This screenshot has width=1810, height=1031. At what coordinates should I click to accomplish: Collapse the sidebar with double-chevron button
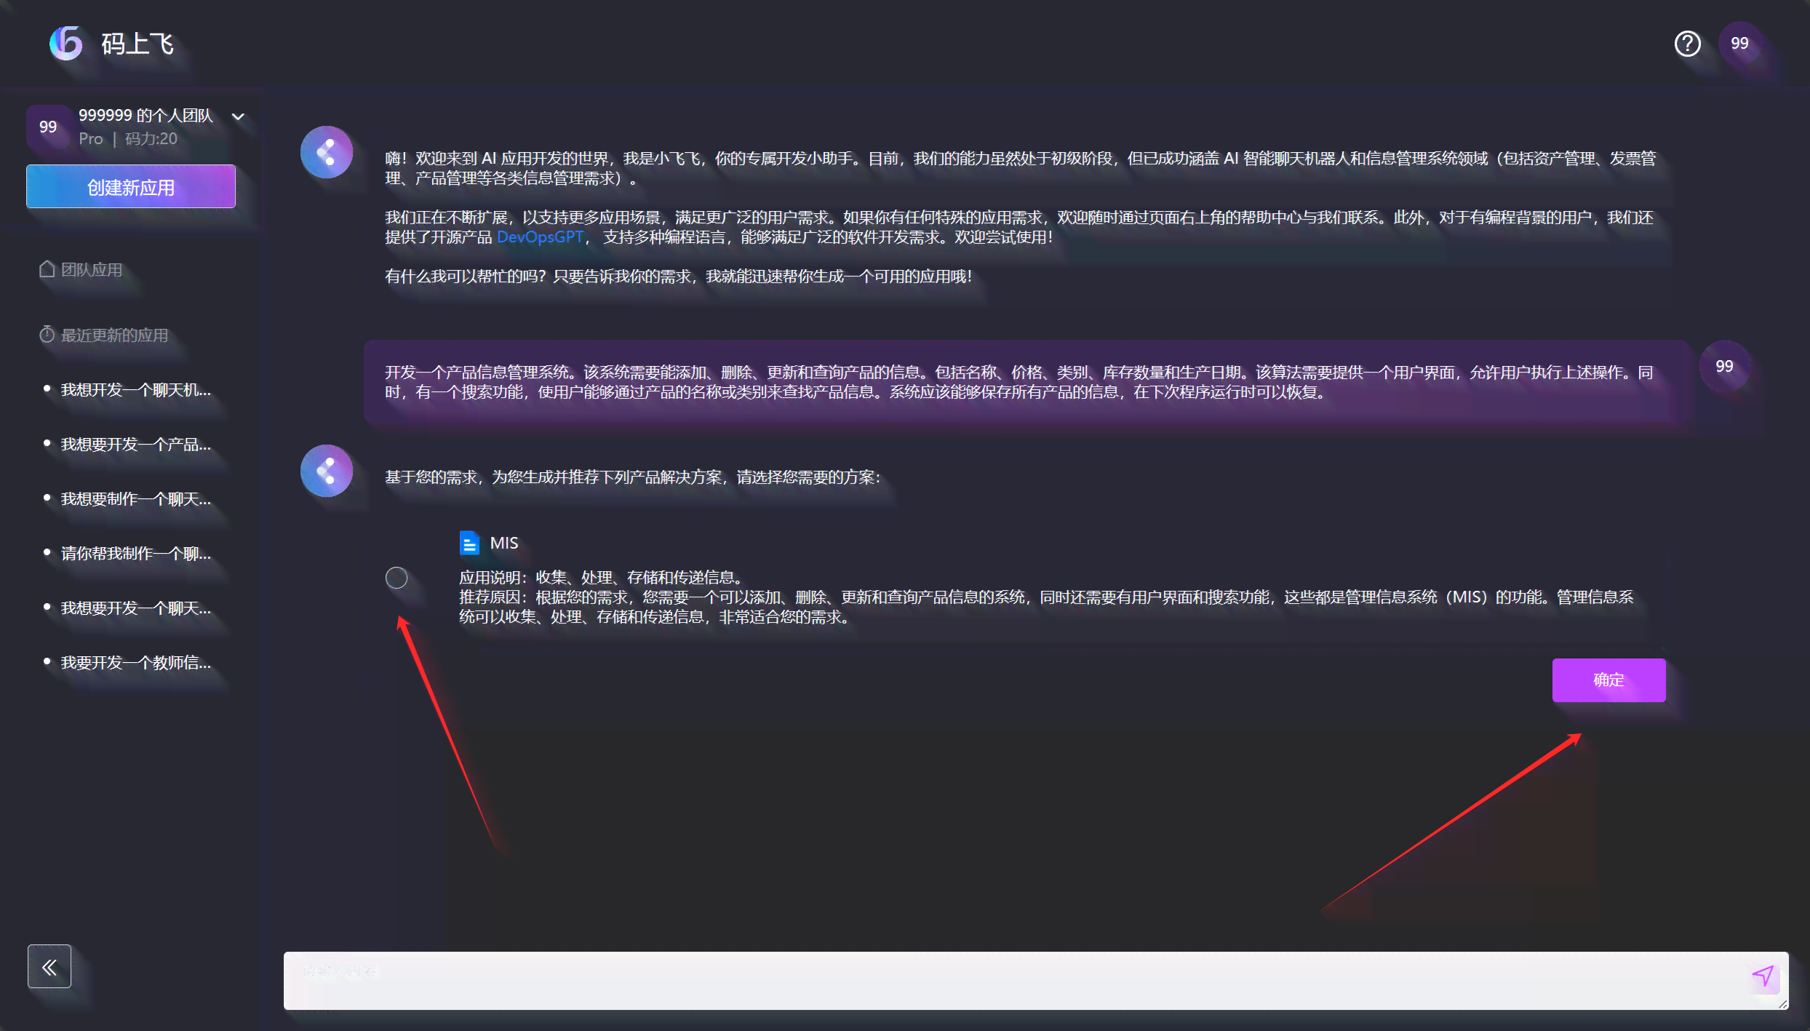(49, 966)
